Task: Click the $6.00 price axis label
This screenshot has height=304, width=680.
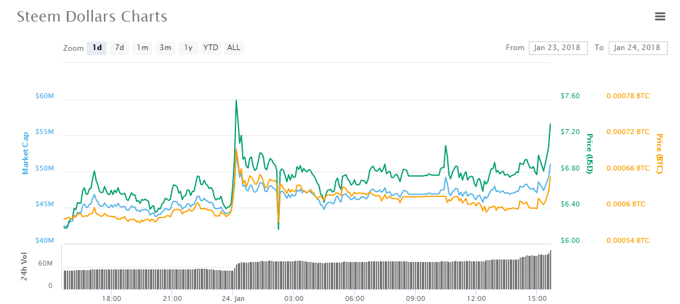Action: click(x=570, y=240)
